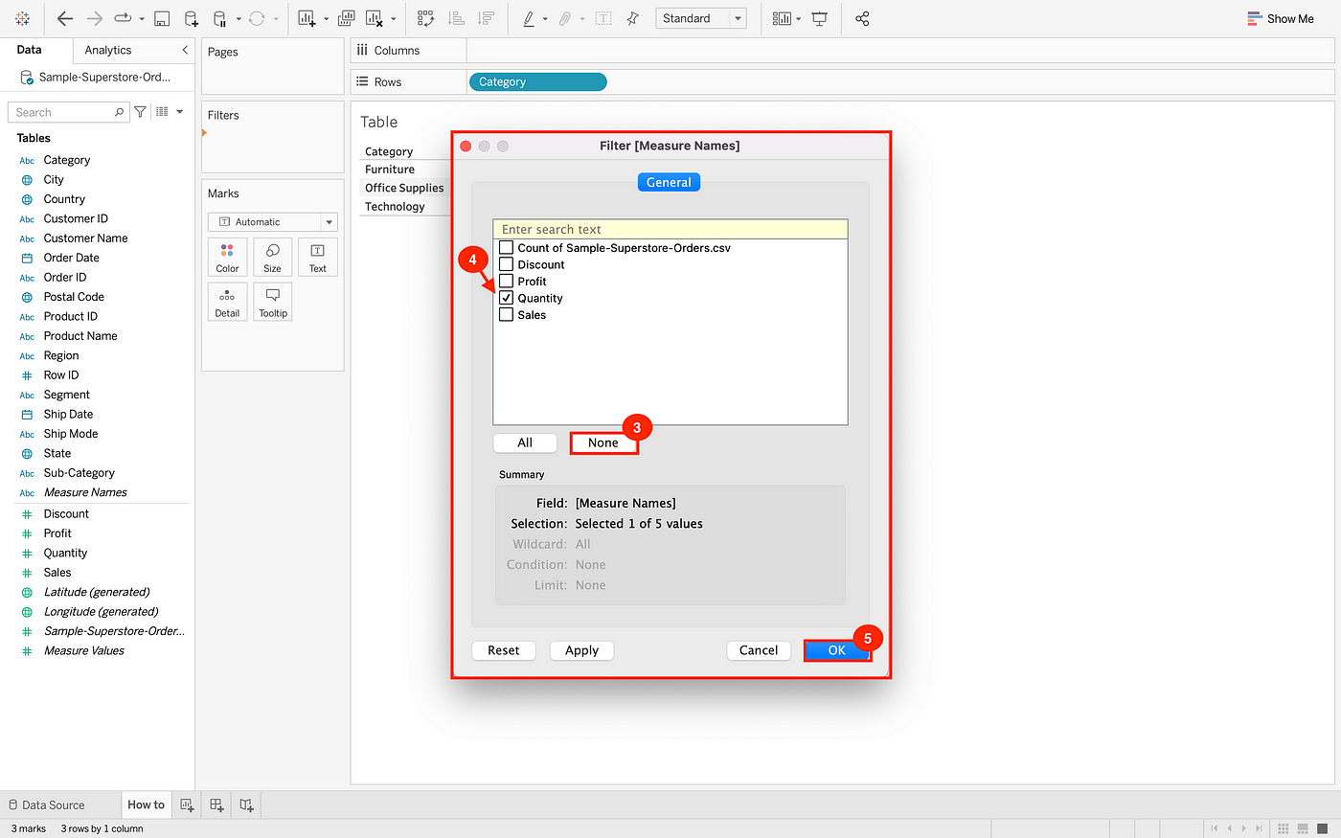Click the Detail mark card

coord(227,302)
